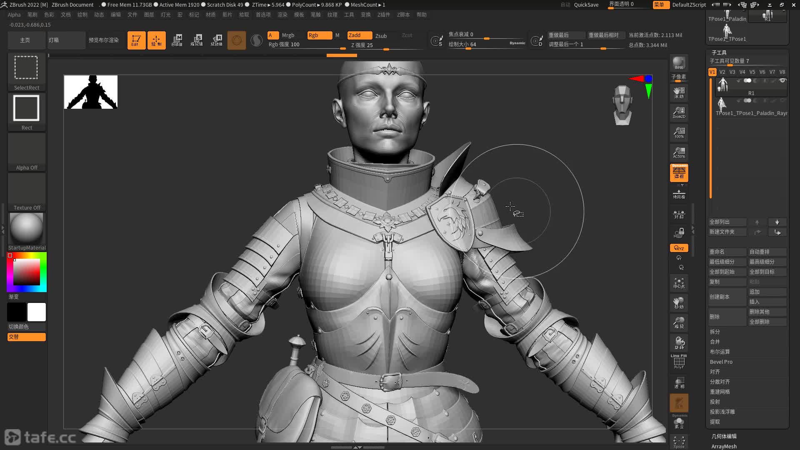This screenshot has height=450, width=800.
Task: Pick a hue in the color picker square
Action: [x=27, y=272]
